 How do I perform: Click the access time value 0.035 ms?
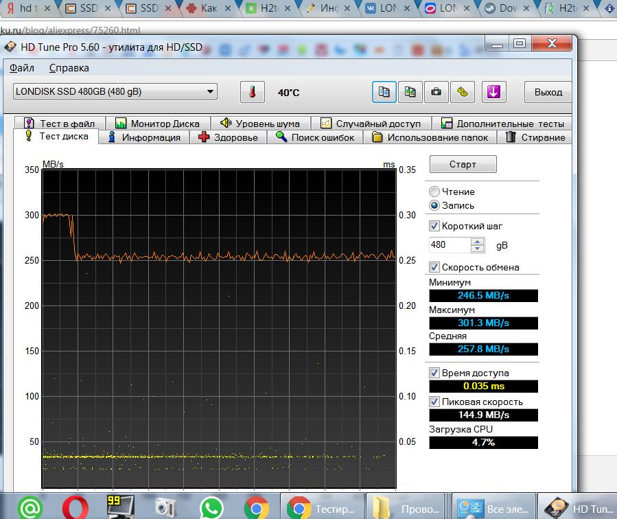point(483,386)
